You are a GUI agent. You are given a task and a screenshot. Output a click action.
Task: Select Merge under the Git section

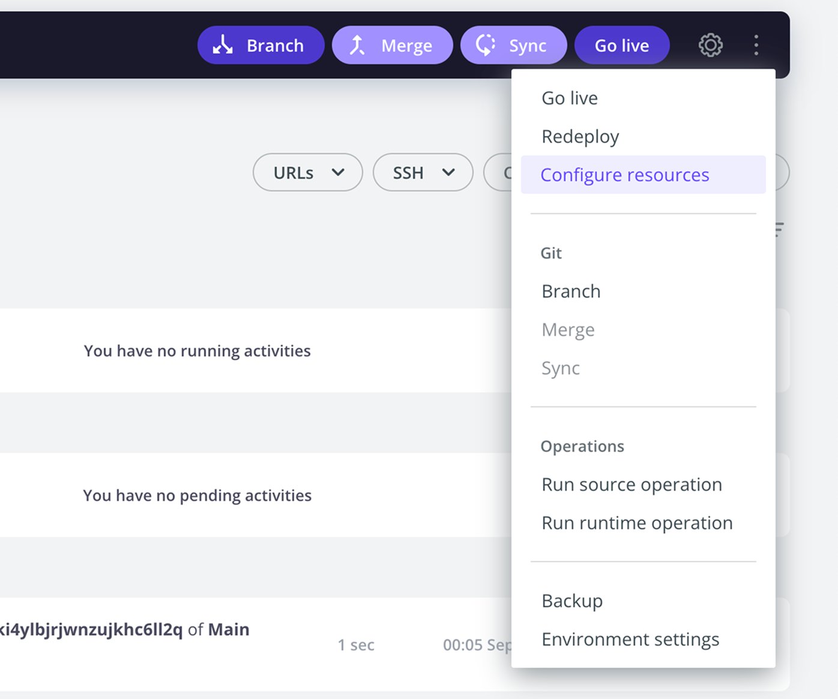(568, 329)
